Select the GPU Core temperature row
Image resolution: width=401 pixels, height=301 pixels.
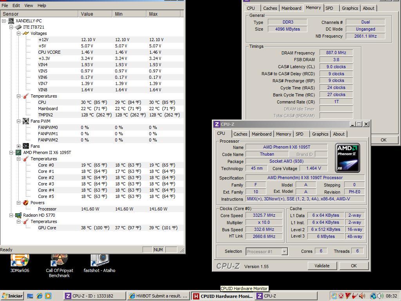[110, 228]
